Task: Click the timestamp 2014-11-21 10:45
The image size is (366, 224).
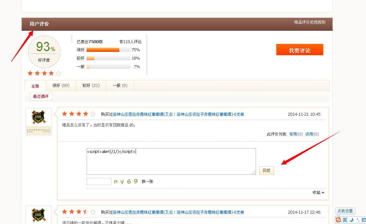Action: click(304, 114)
